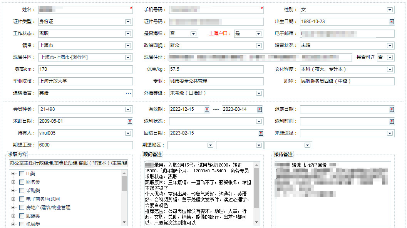Open the 持有人 dropdown showing yirui005
407x228 pixels.
tap(128, 133)
